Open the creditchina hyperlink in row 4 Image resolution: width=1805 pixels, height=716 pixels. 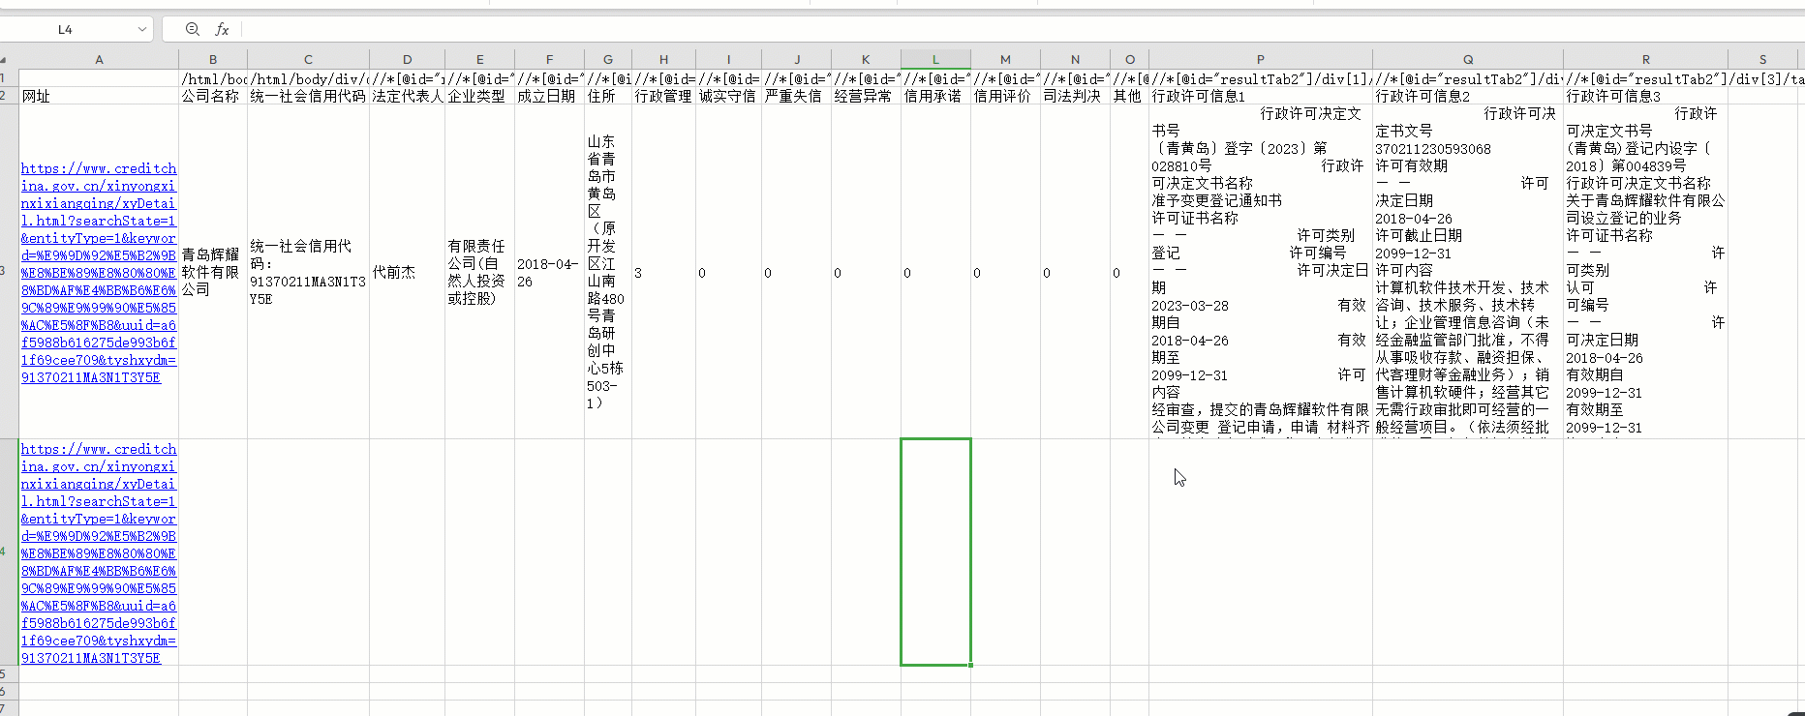click(99, 553)
